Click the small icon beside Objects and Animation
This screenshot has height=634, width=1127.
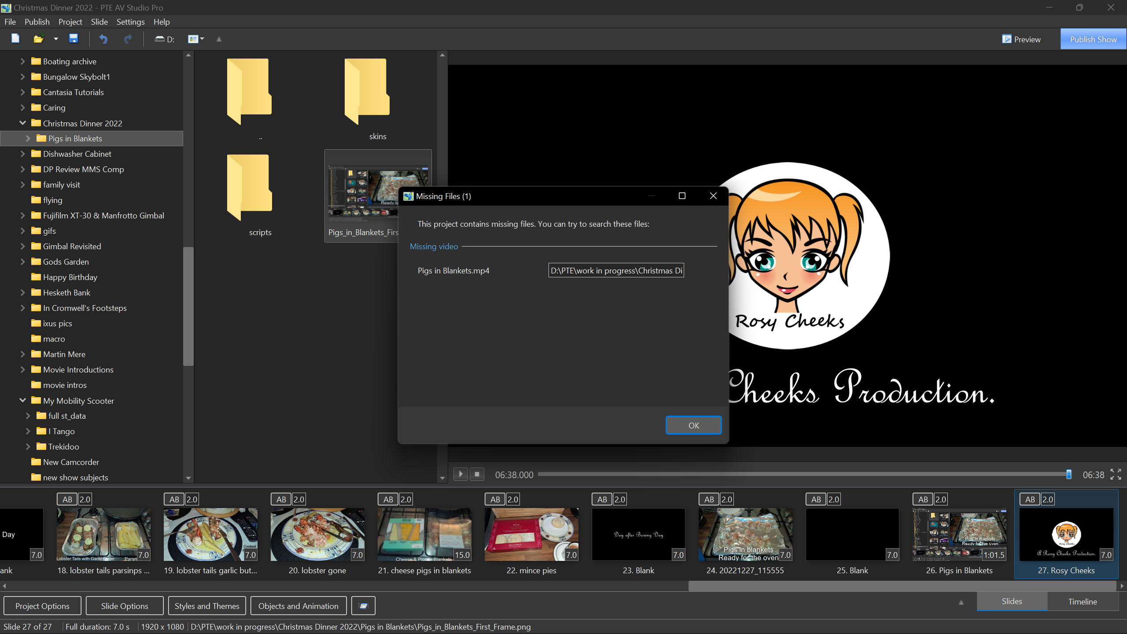pos(363,606)
